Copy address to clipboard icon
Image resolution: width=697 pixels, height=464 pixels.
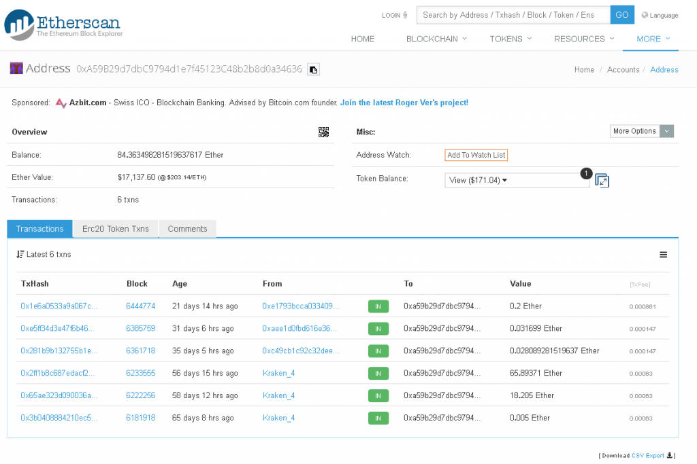(x=313, y=69)
